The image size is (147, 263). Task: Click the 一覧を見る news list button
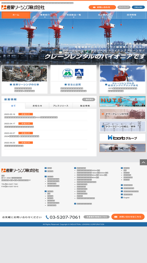click(x=89, y=99)
